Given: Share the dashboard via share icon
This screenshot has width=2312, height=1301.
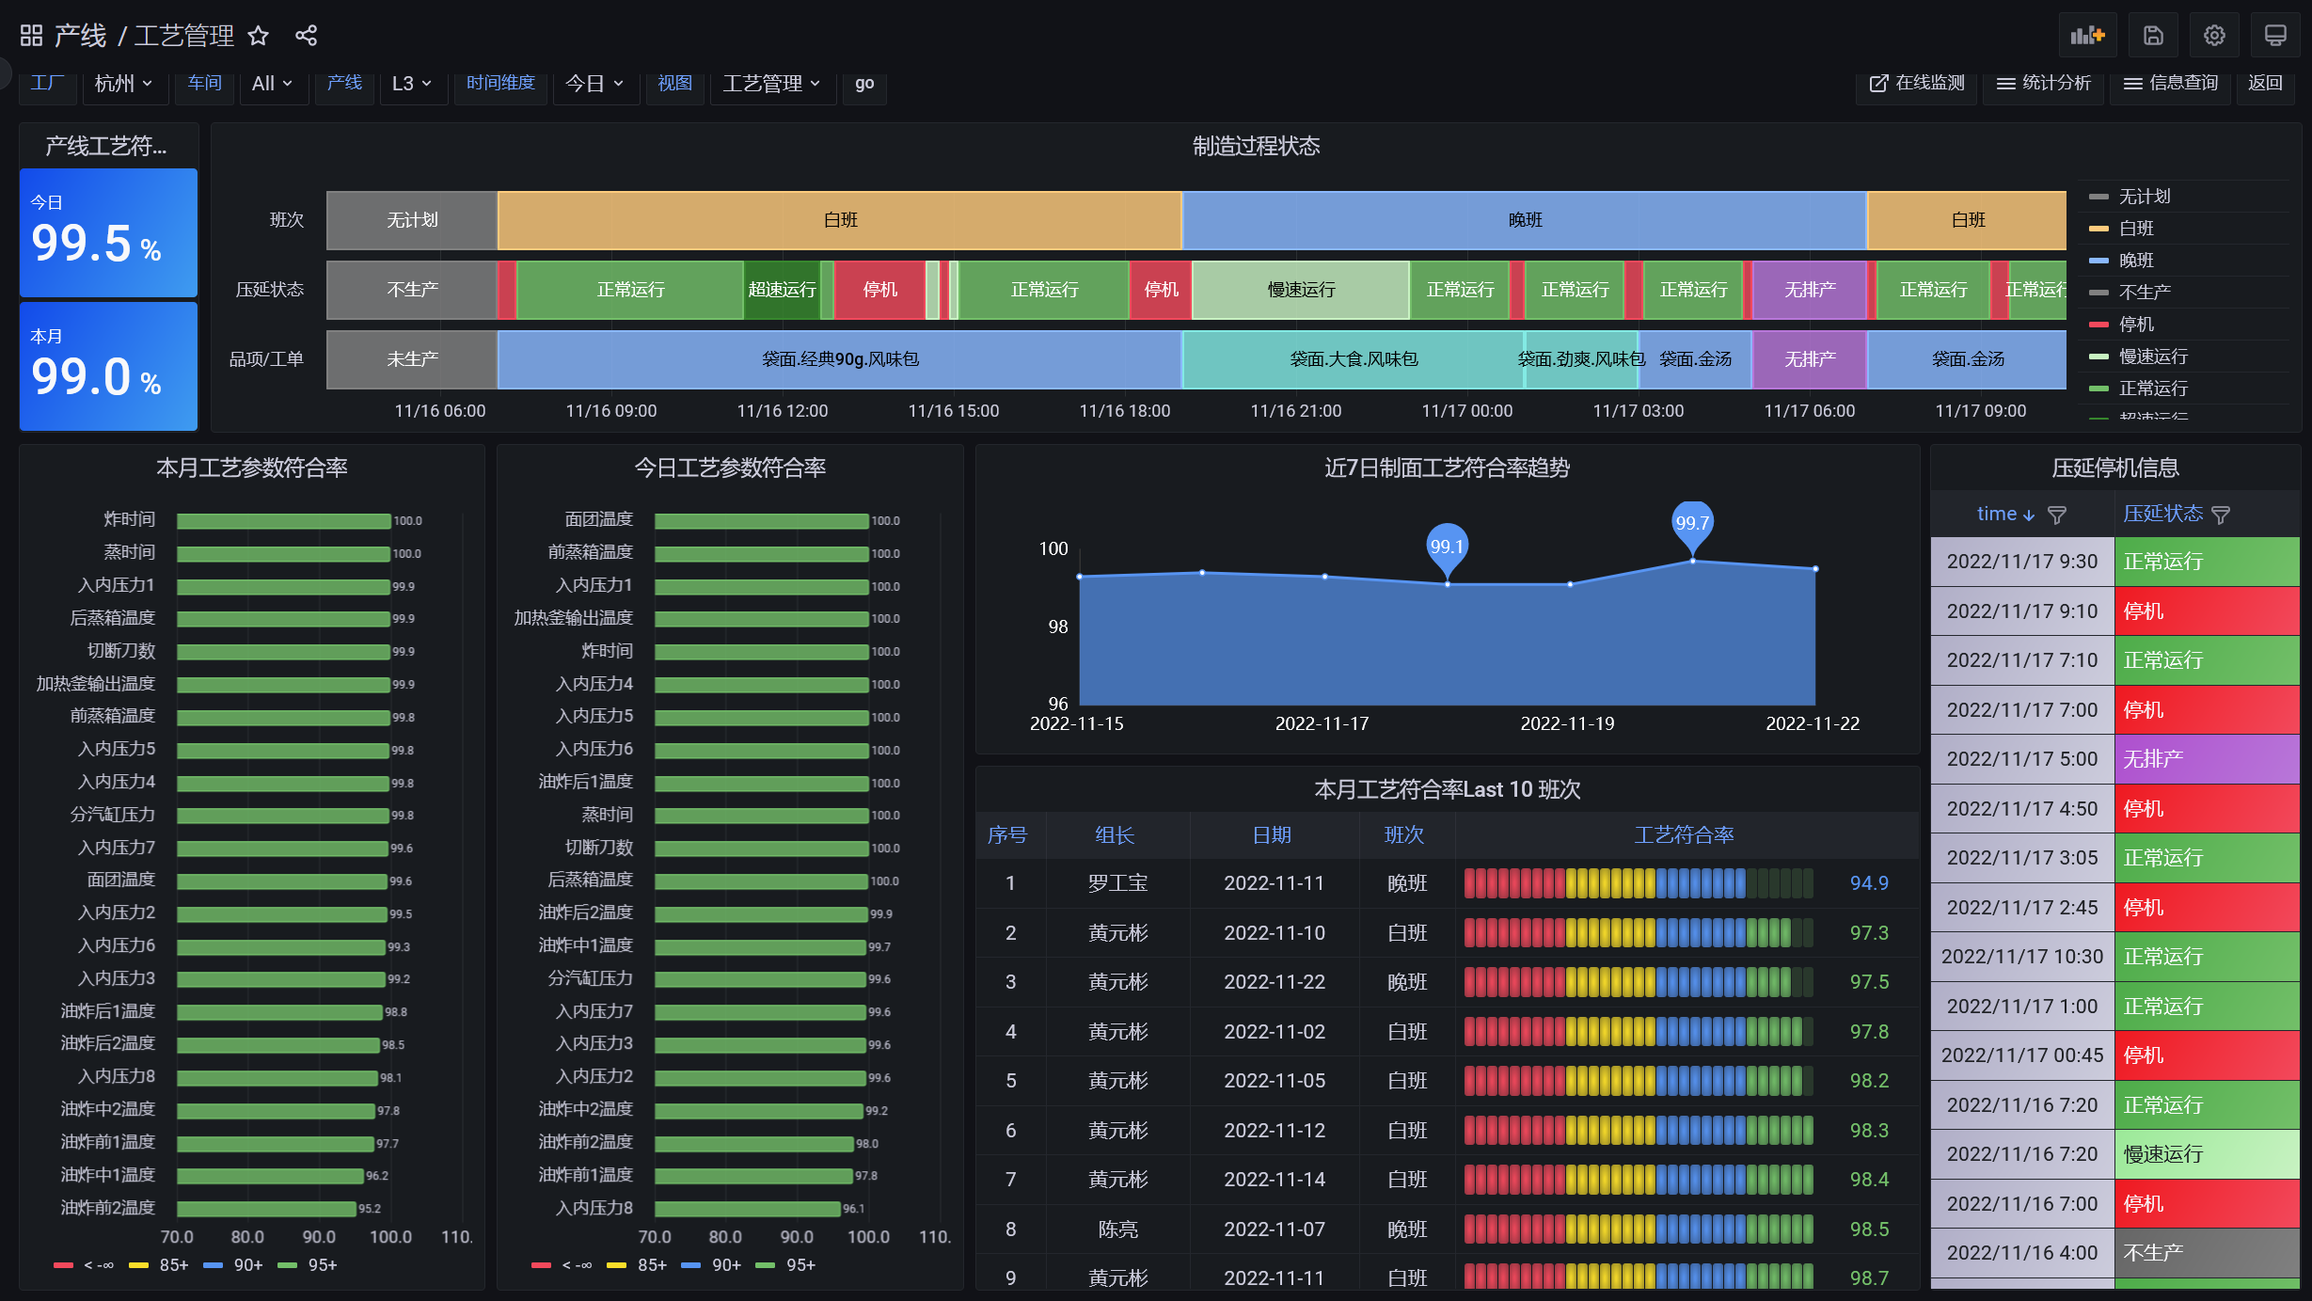Looking at the screenshot, I should coord(306,36).
